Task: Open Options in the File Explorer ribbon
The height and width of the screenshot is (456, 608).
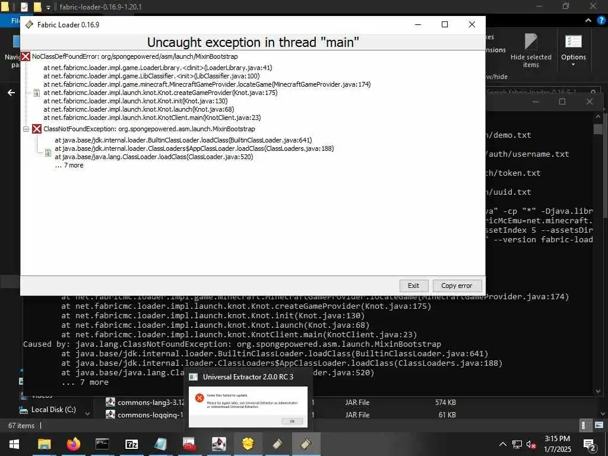Action: pyautogui.click(x=574, y=50)
